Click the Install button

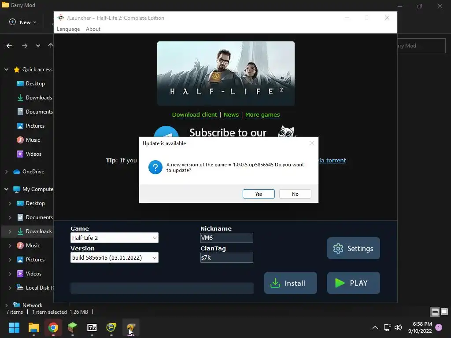[x=291, y=283]
